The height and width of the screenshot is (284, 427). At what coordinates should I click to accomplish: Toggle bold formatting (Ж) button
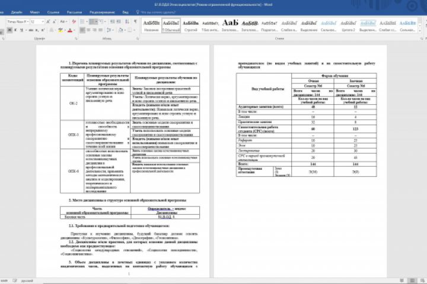[9, 30]
